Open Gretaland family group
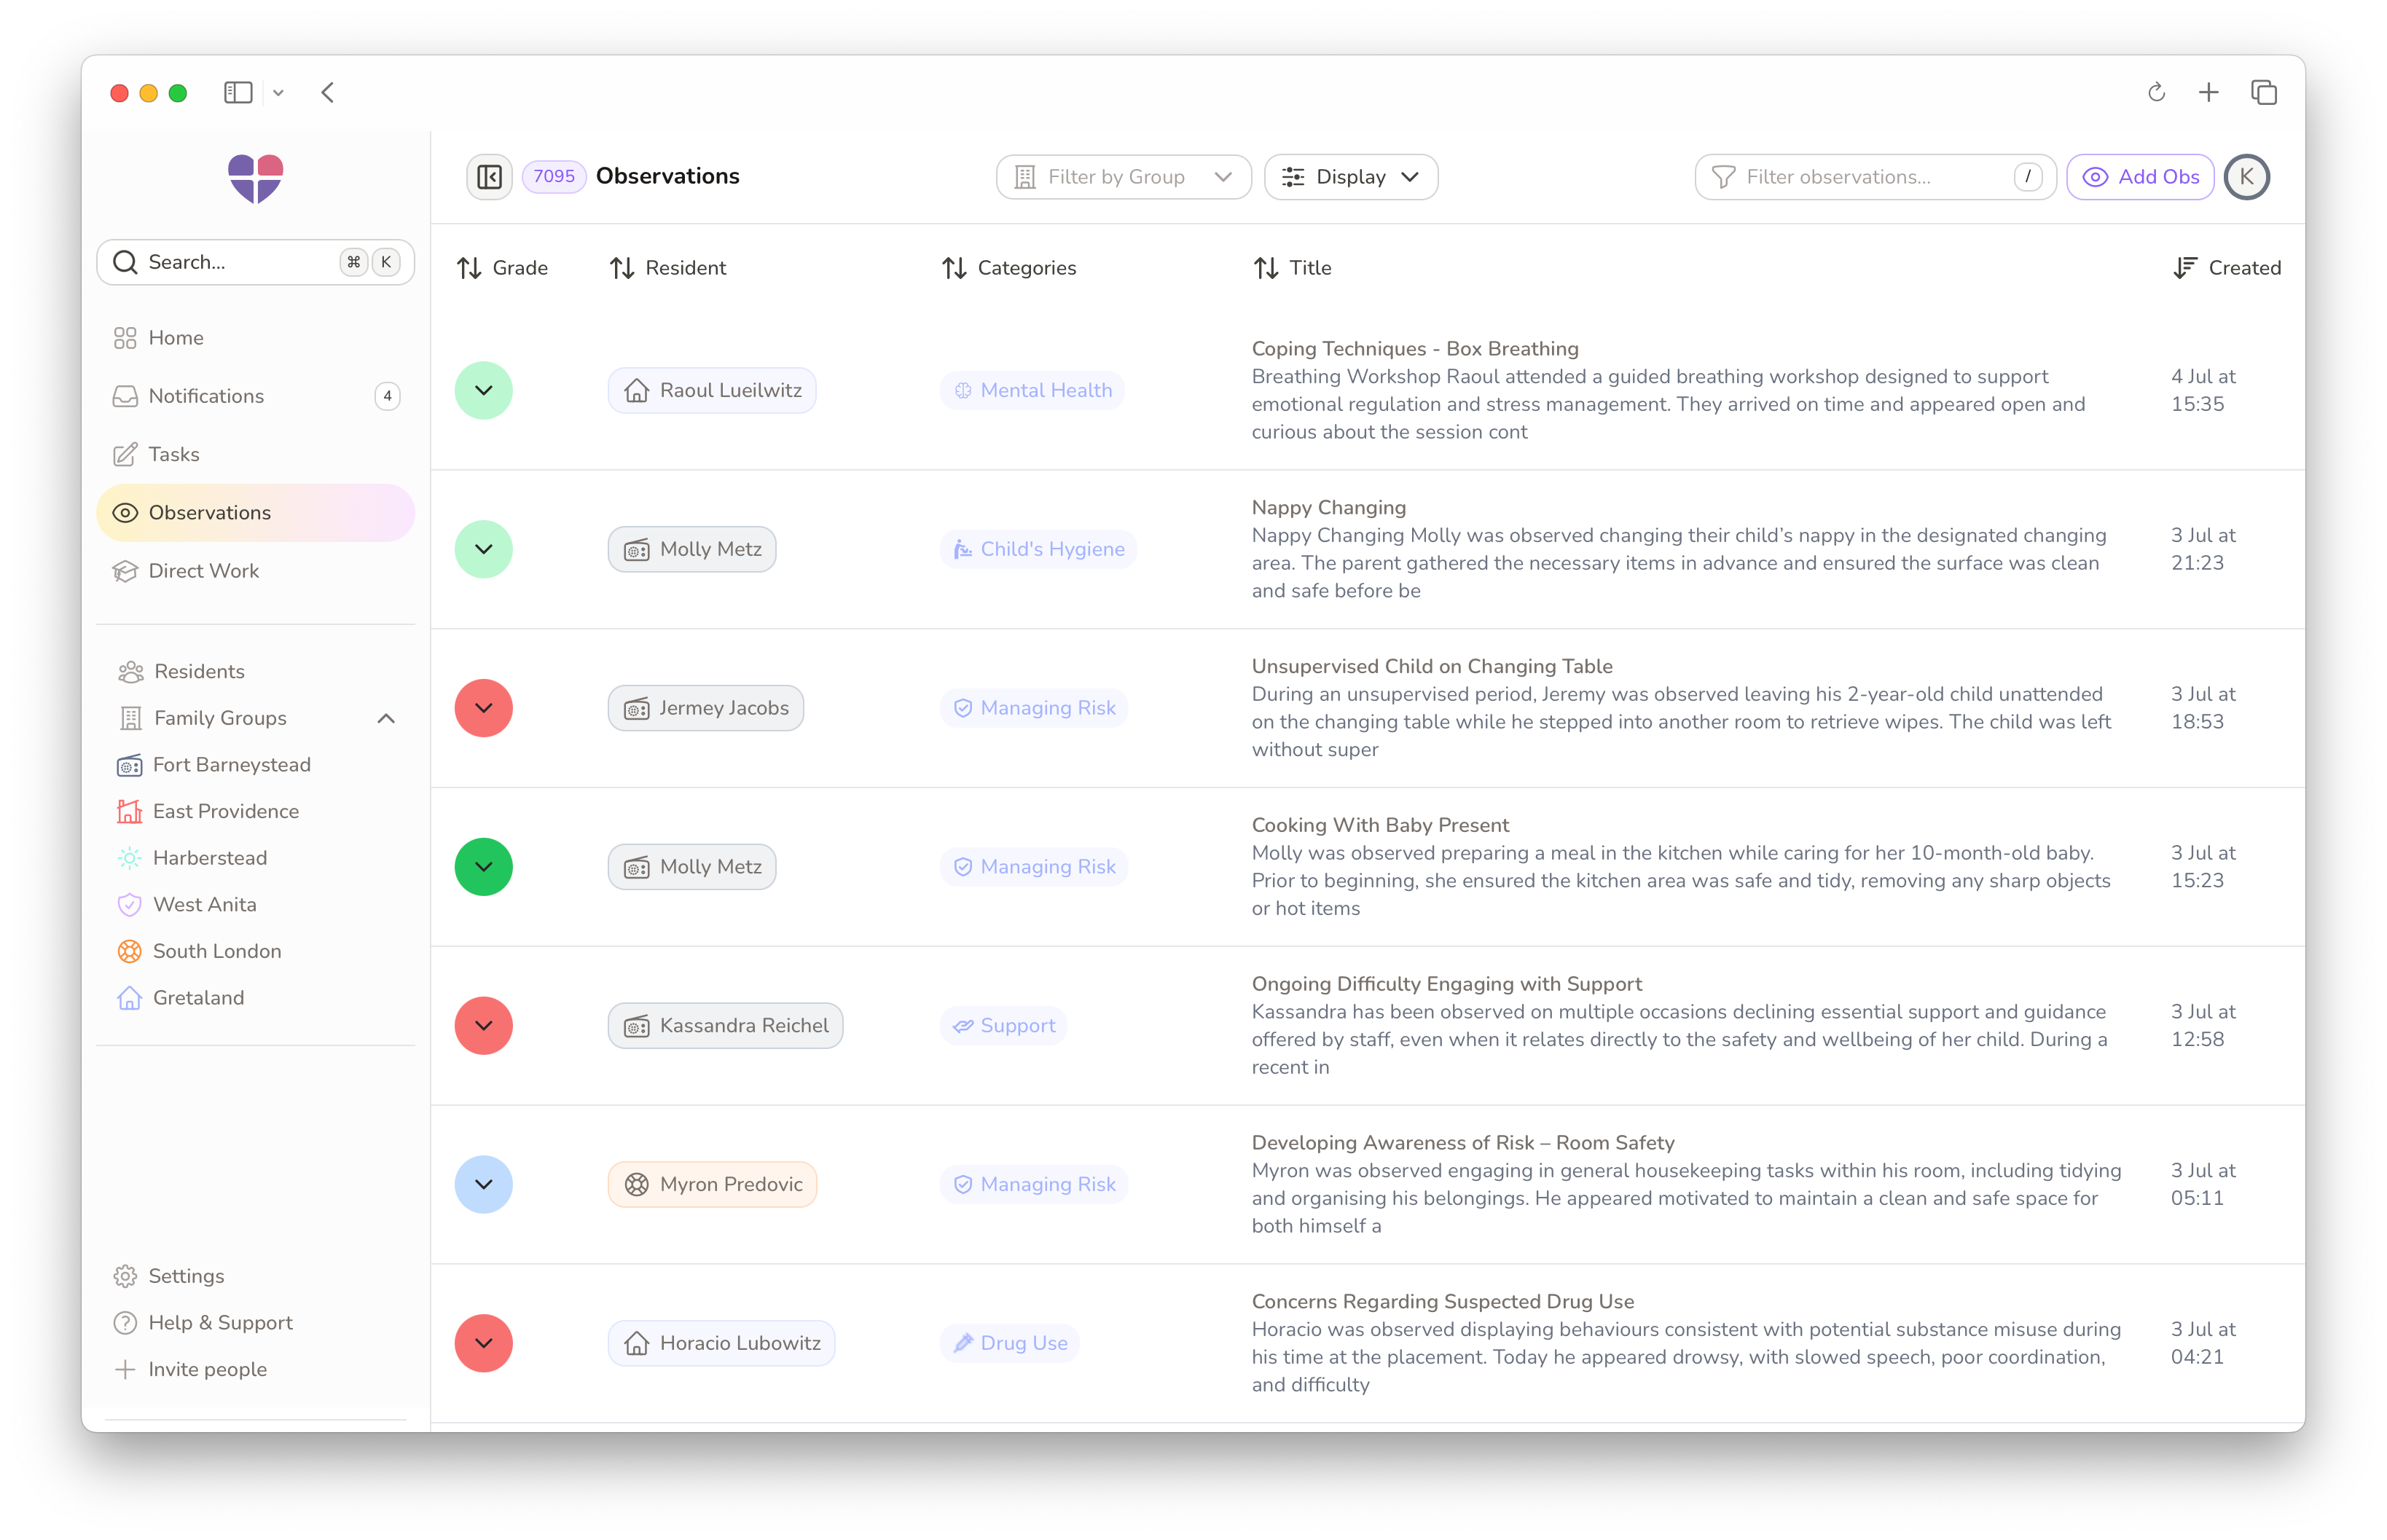 point(181,998)
